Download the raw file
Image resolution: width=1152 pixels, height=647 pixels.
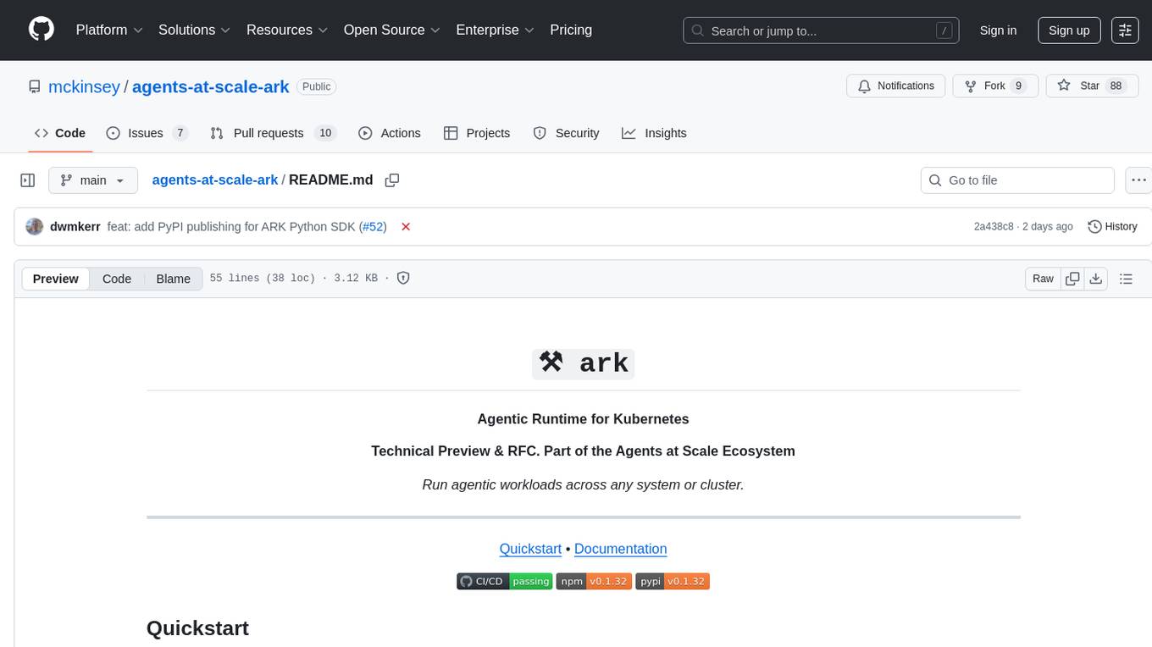click(1095, 279)
